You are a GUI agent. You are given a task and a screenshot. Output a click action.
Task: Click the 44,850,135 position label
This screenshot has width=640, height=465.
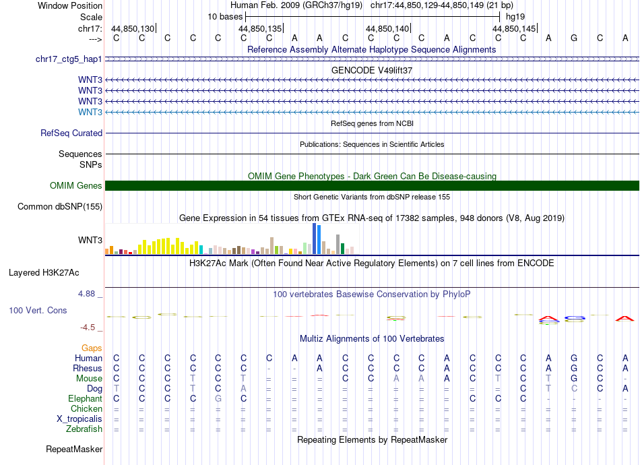tap(260, 28)
